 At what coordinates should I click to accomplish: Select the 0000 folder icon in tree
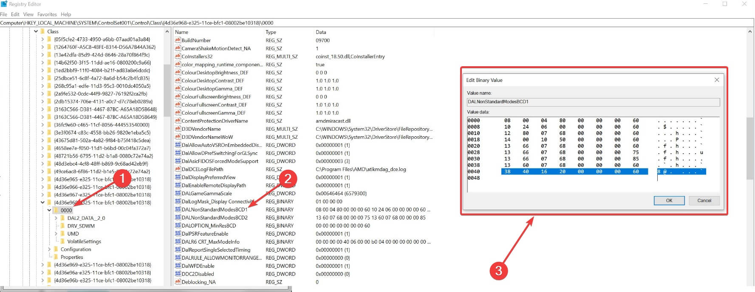[x=56, y=210]
